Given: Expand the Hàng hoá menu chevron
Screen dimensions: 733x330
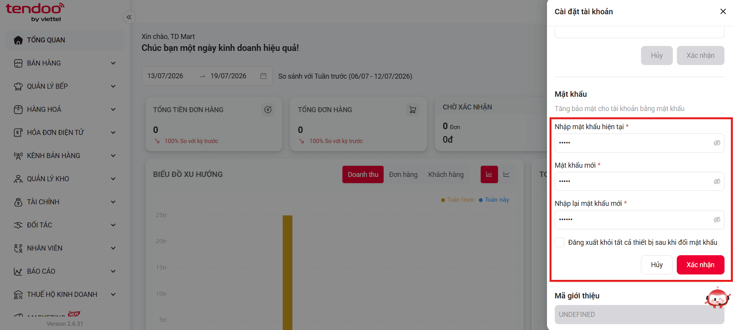Looking at the screenshot, I should click(113, 109).
